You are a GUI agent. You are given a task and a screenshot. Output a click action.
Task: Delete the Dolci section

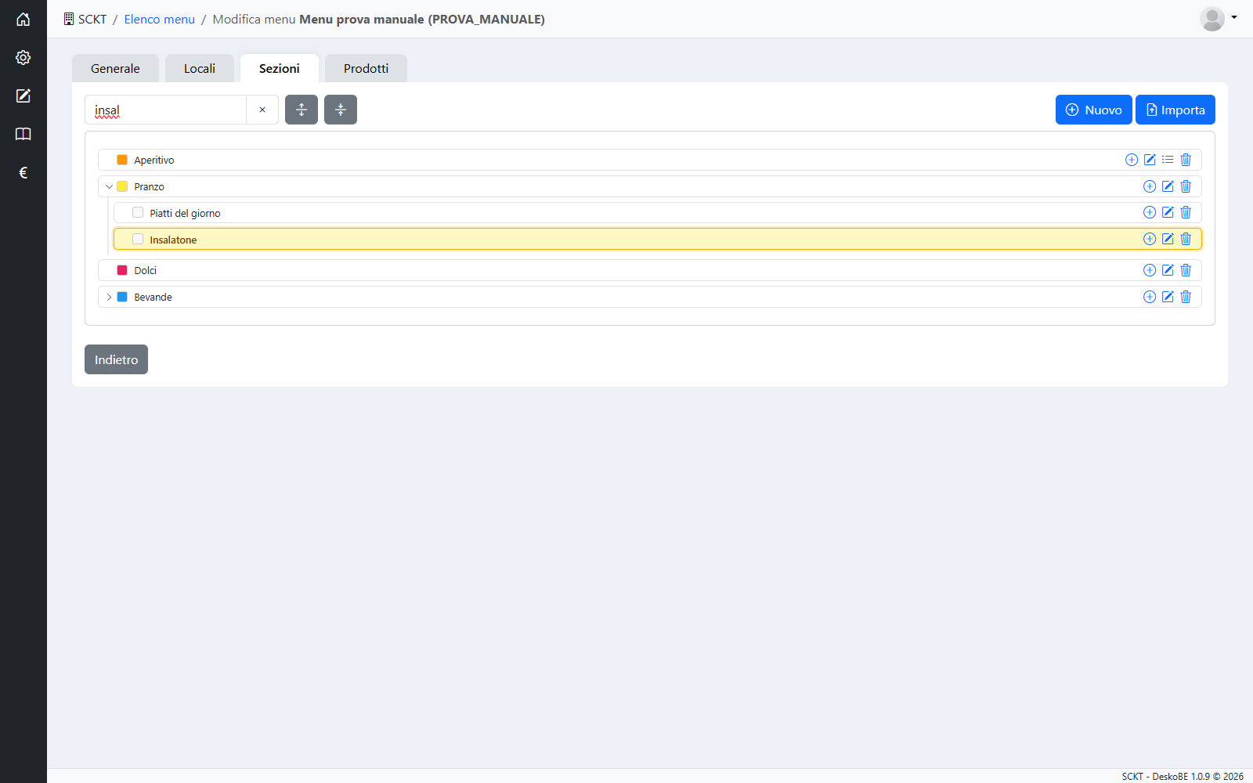[x=1186, y=270]
